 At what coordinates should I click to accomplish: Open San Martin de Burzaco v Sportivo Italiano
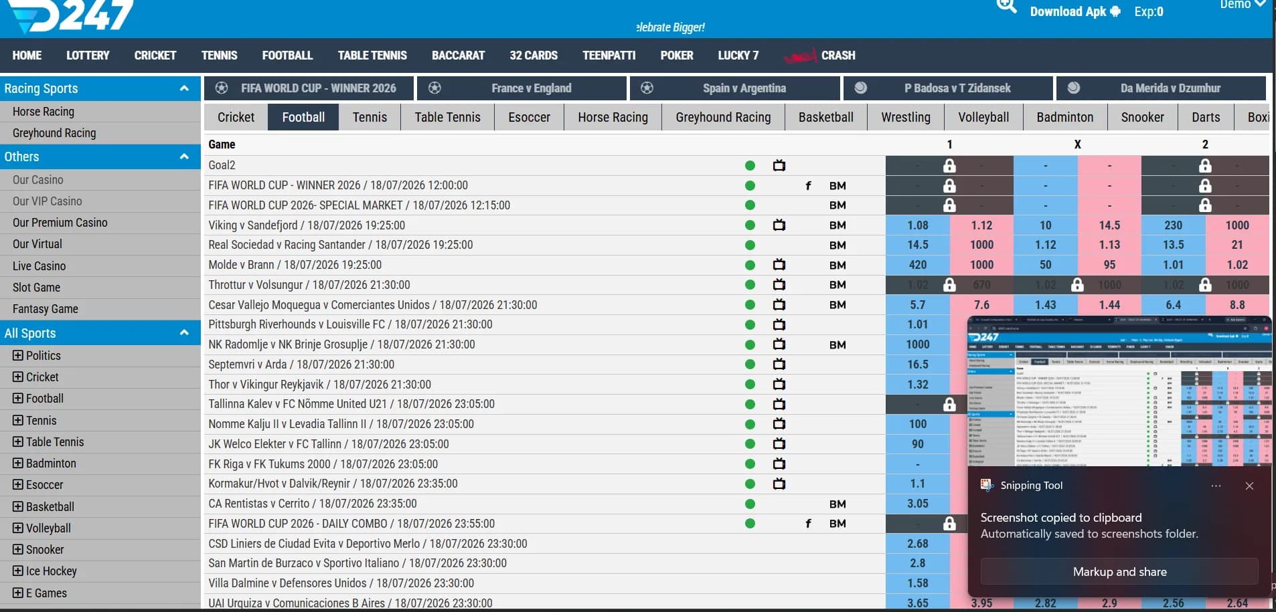pyautogui.click(x=357, y=563)
